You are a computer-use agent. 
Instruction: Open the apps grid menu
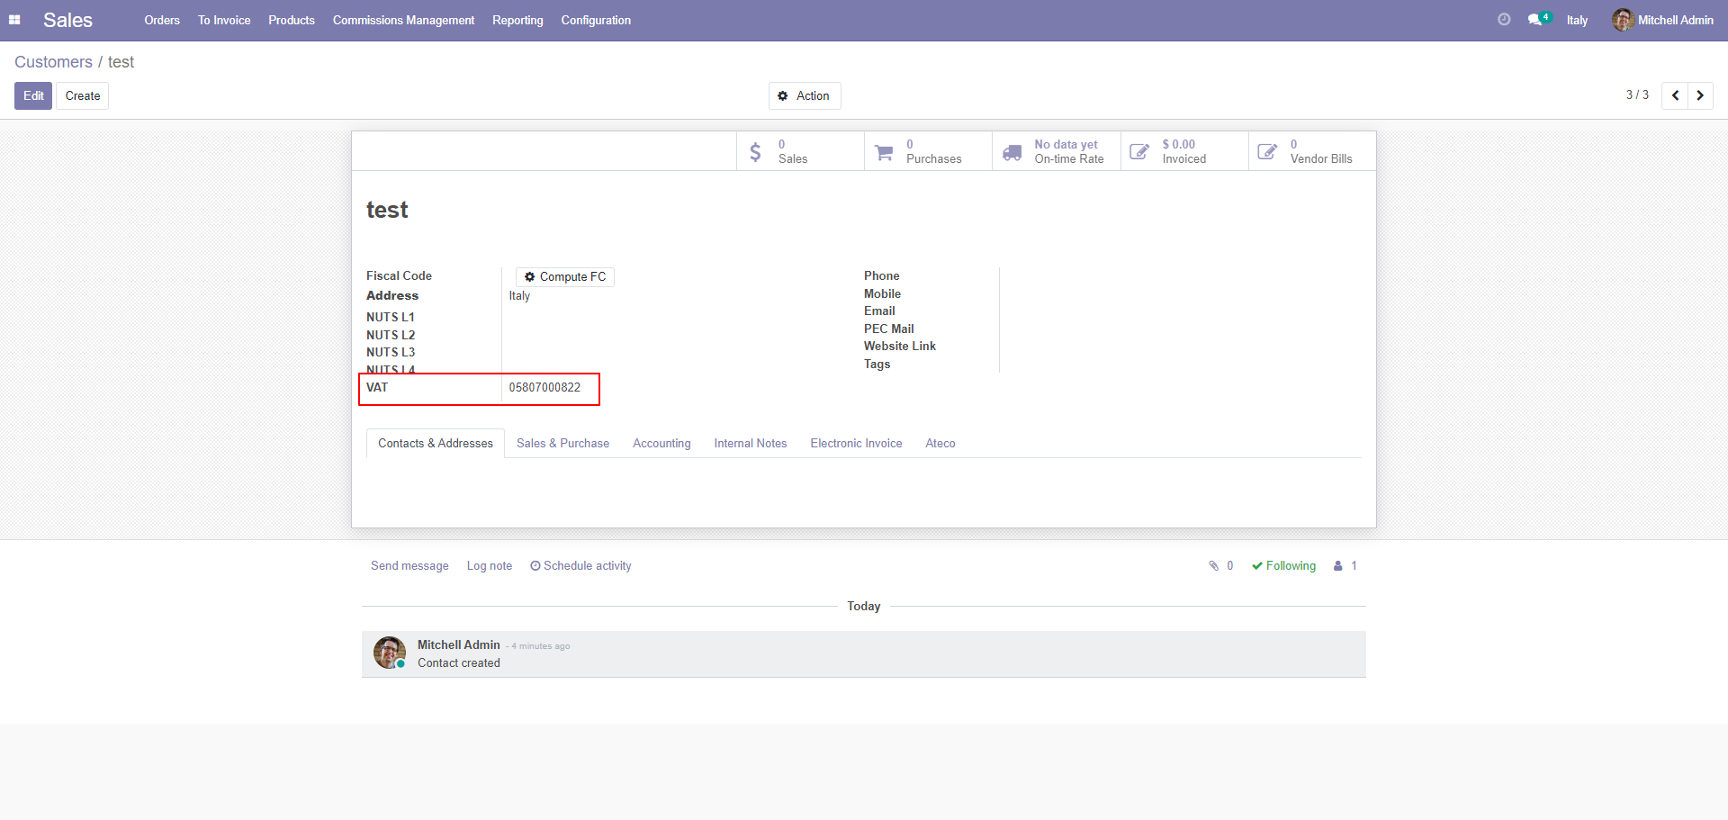(x=14, y=20)
